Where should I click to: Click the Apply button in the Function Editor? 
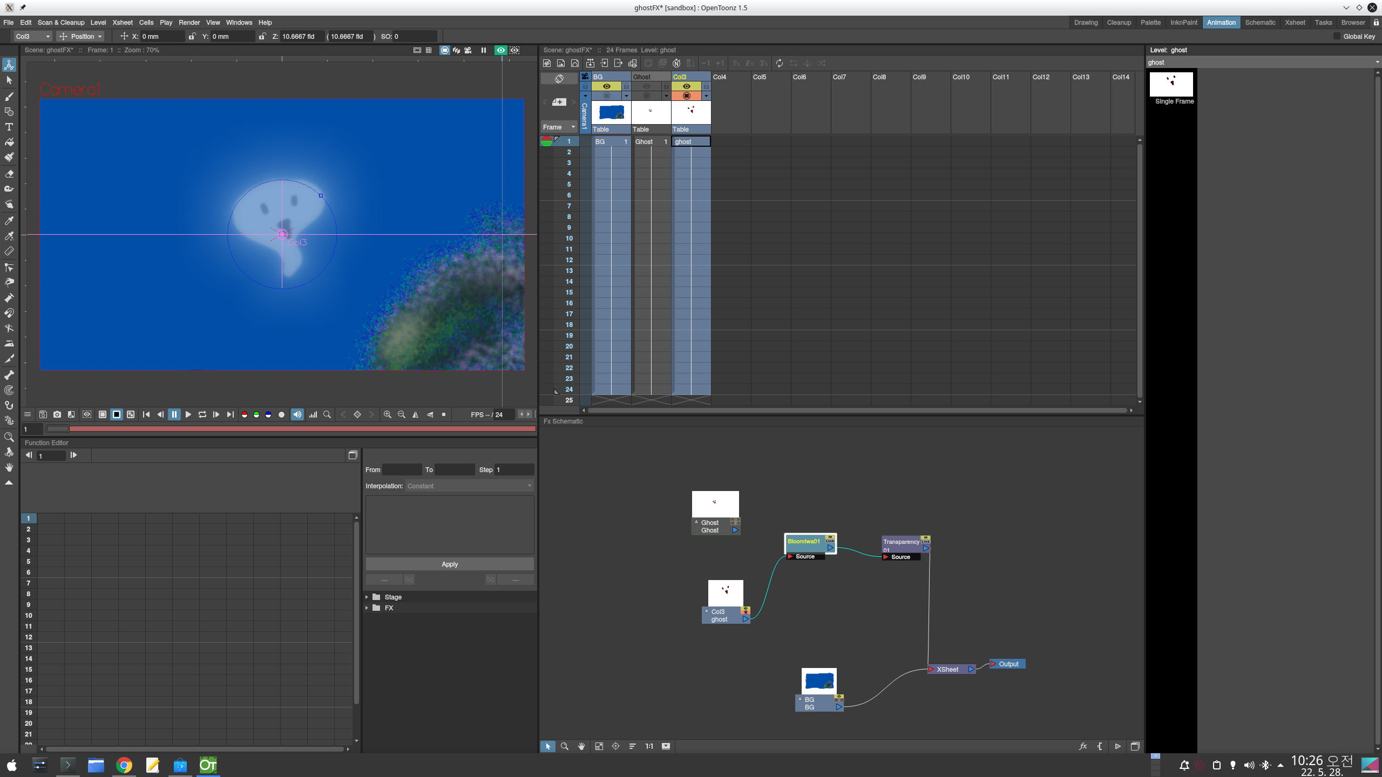click(449, 564)
